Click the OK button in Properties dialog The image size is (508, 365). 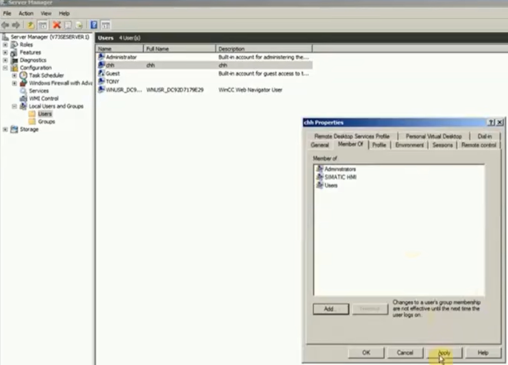366,352
